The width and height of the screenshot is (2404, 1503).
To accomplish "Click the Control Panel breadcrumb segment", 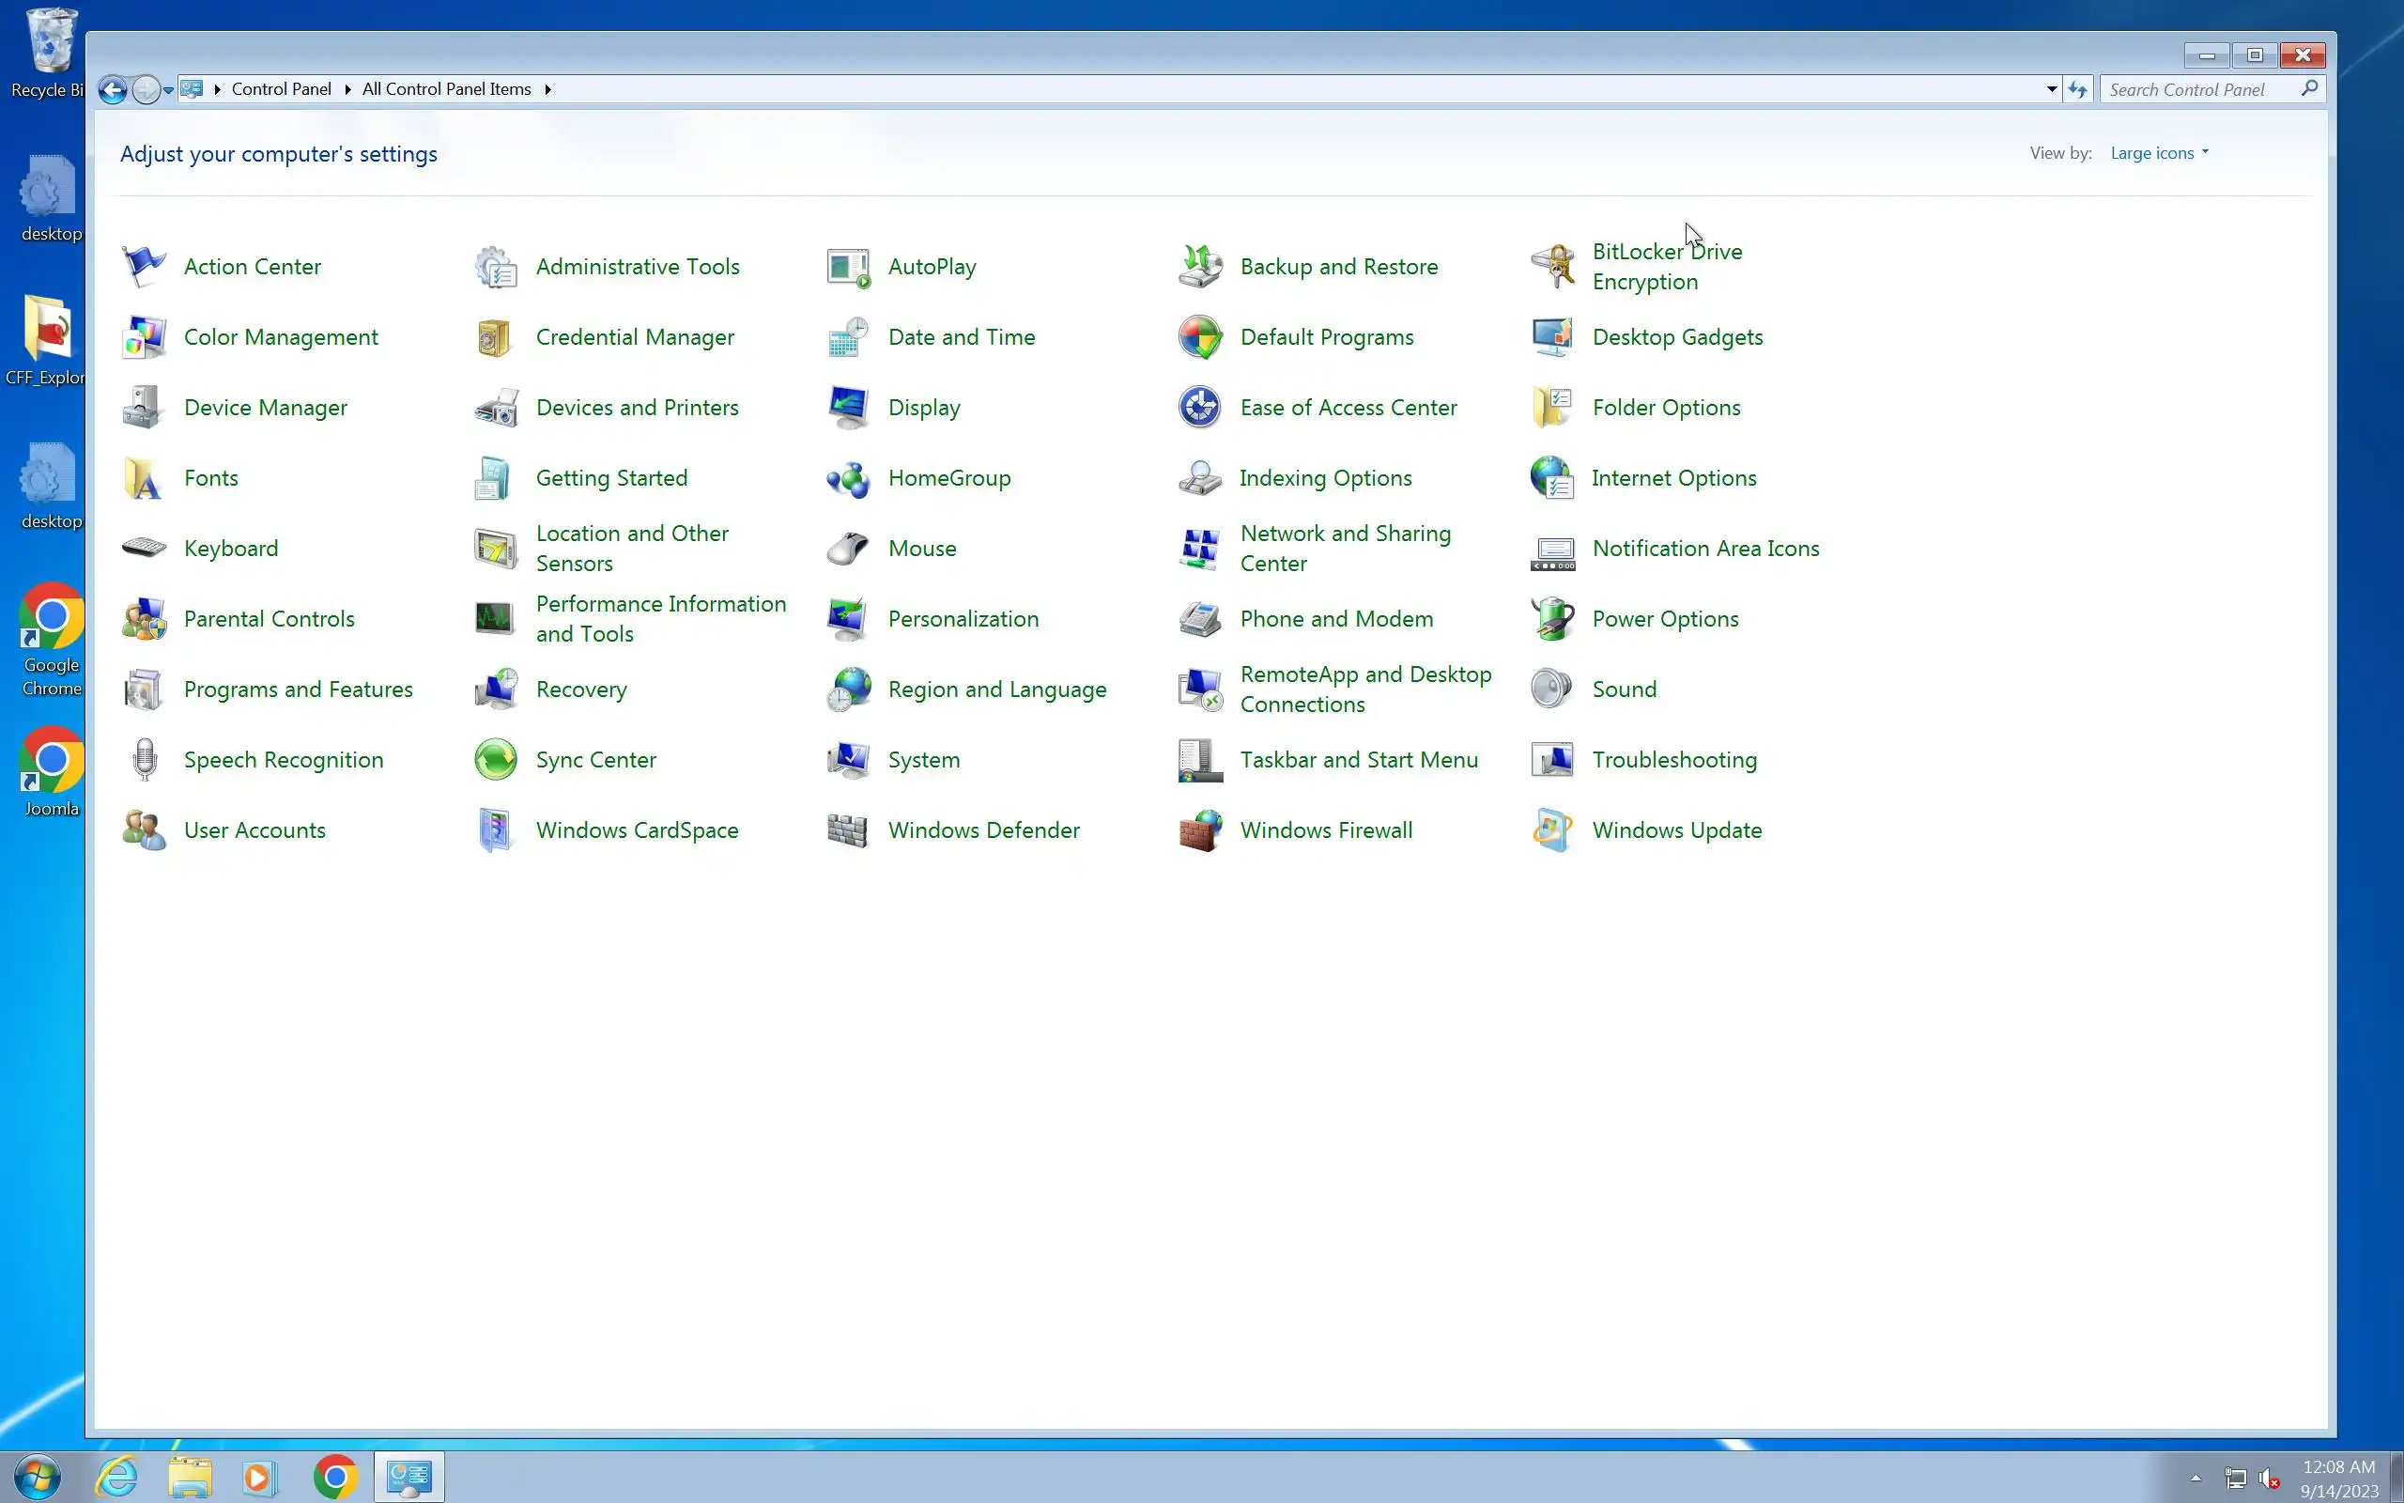I will click(281, 89).
